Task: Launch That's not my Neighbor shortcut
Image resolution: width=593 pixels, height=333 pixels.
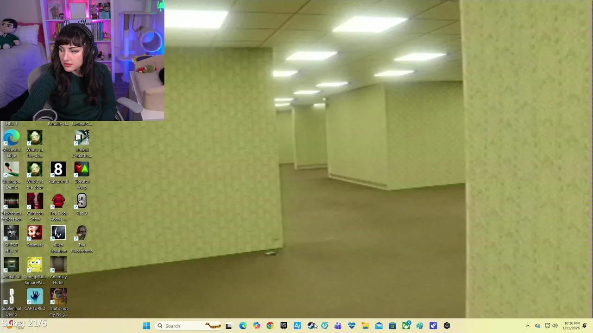Action: coord(58,303)
